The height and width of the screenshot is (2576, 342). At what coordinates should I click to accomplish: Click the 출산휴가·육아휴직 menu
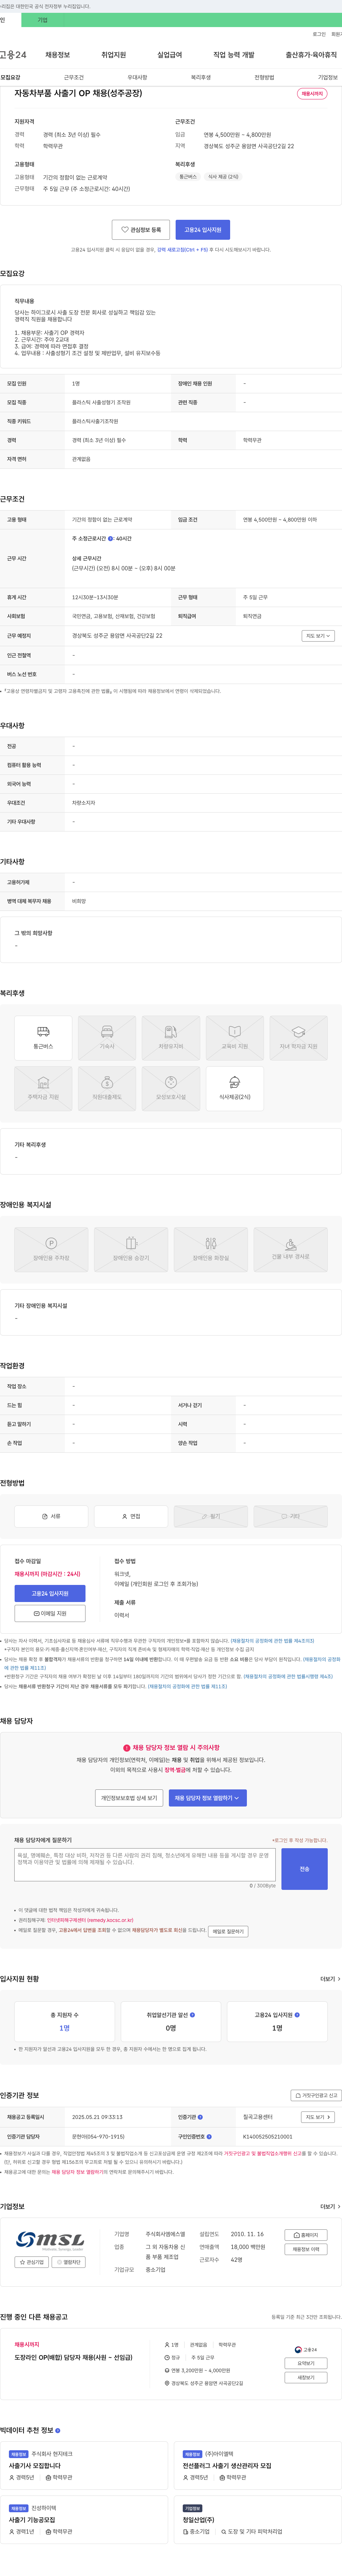click(x=311, y=55)
